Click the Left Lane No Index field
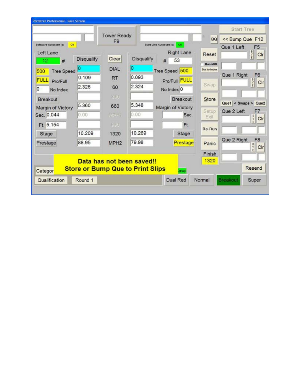 [x=42, y=90]
